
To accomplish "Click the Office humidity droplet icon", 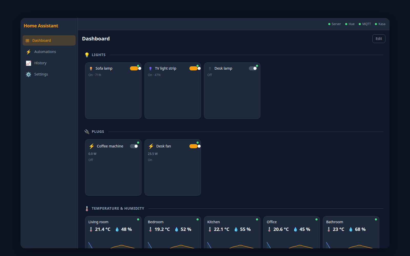I will pyautogui.click(x=295, y=229).
